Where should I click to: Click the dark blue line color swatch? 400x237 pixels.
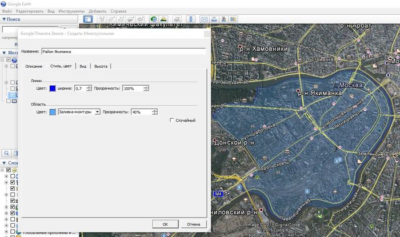tap(53, 88)
